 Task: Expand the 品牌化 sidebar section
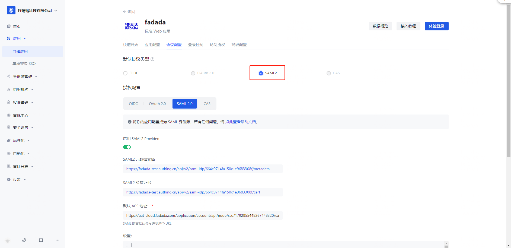(28, 141)
